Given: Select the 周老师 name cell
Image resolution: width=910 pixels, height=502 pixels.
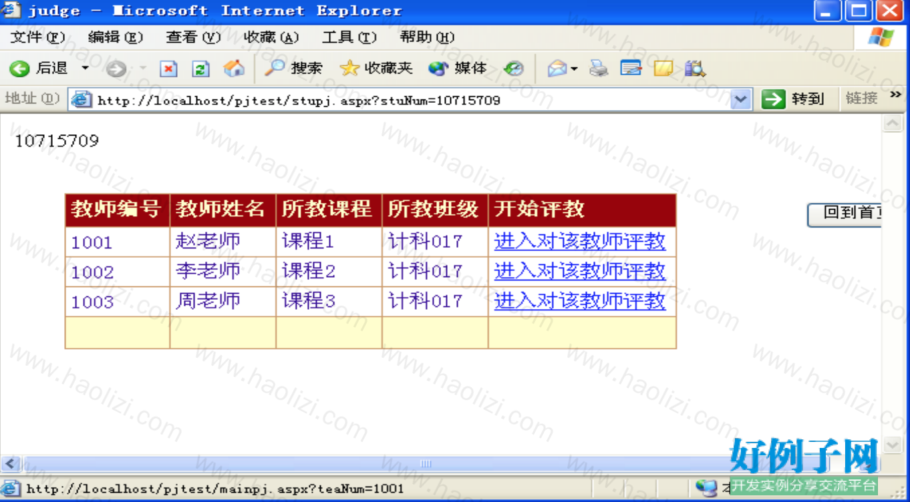Looking at the screenshot, I should point(223,302).
